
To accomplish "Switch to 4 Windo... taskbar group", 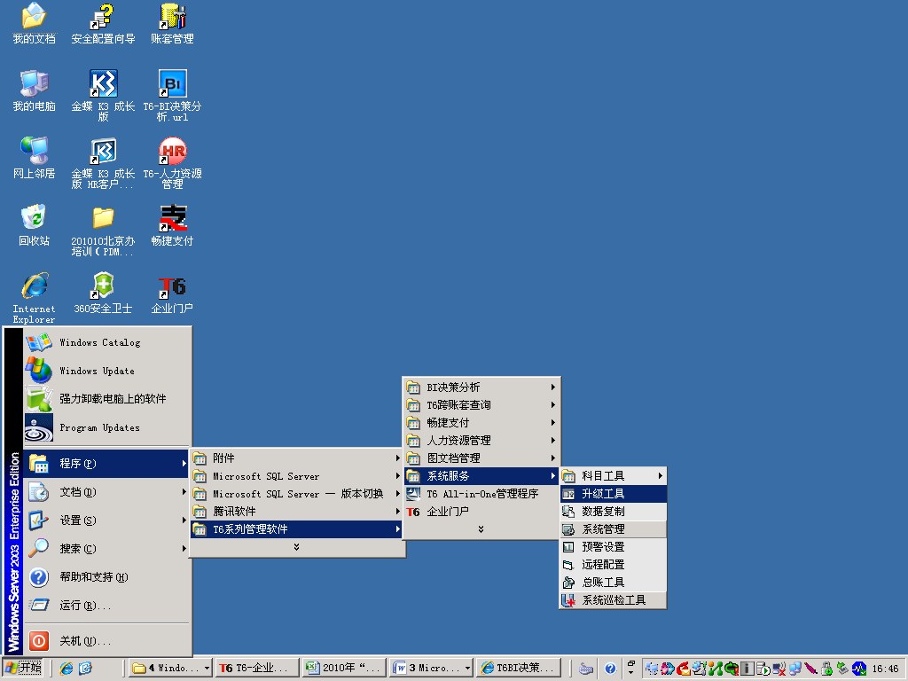I will [x=170, y=669].
